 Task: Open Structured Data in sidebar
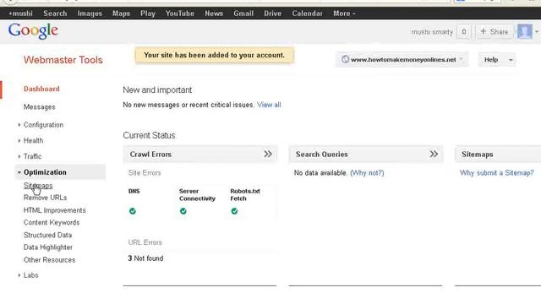(x=47, y=235)
